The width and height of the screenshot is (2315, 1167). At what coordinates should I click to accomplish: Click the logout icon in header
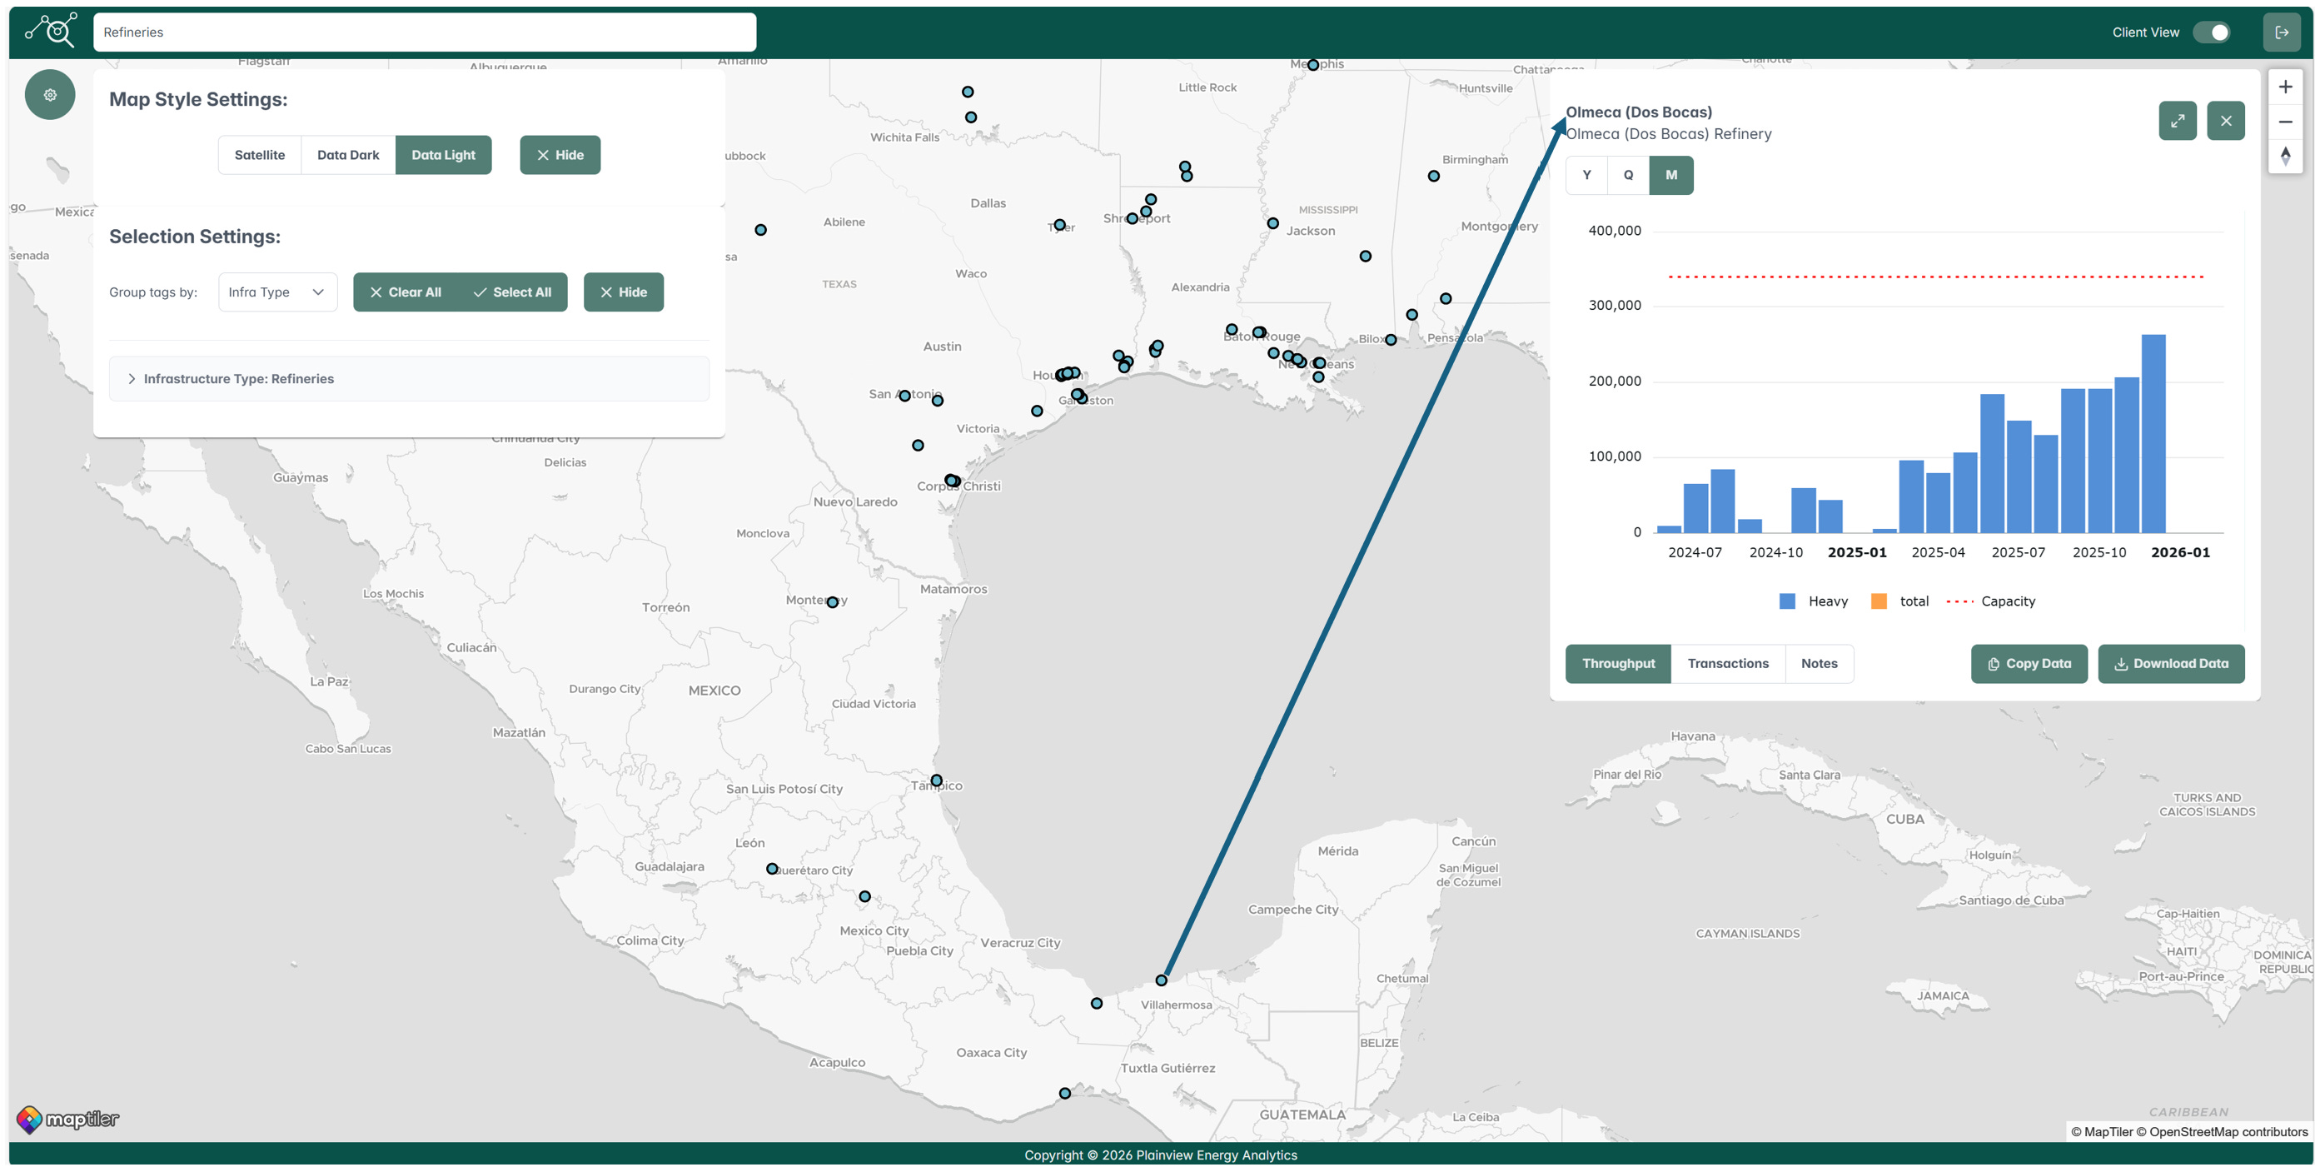pyautogui.click(x=2281, y=32)
